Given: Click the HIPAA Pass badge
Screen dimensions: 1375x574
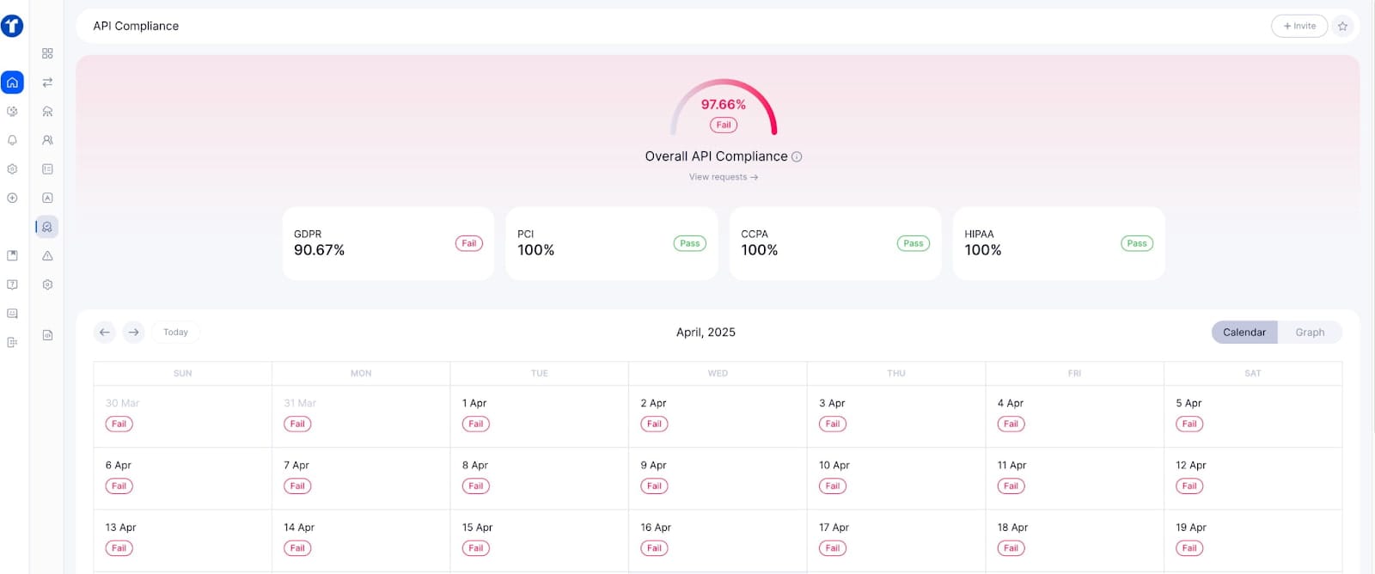Looking at the screenshot, I should (1136, 243).
